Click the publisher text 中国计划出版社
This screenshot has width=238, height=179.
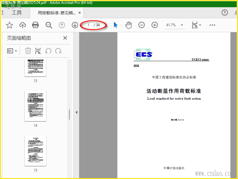(174, 168)
